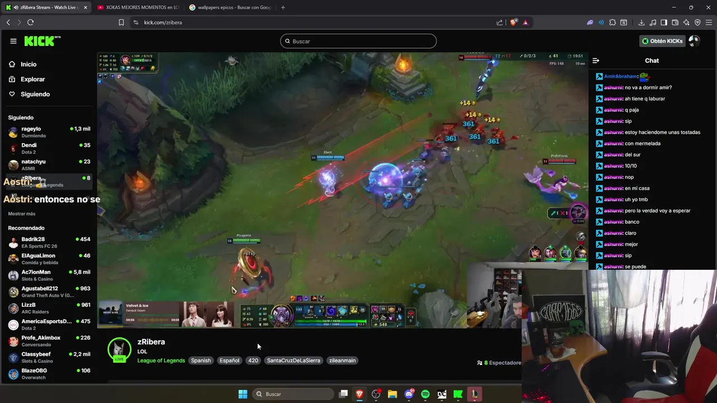Reload the current page
The image size is (717, 403).
pyautogui.click(x=30, y=22)
